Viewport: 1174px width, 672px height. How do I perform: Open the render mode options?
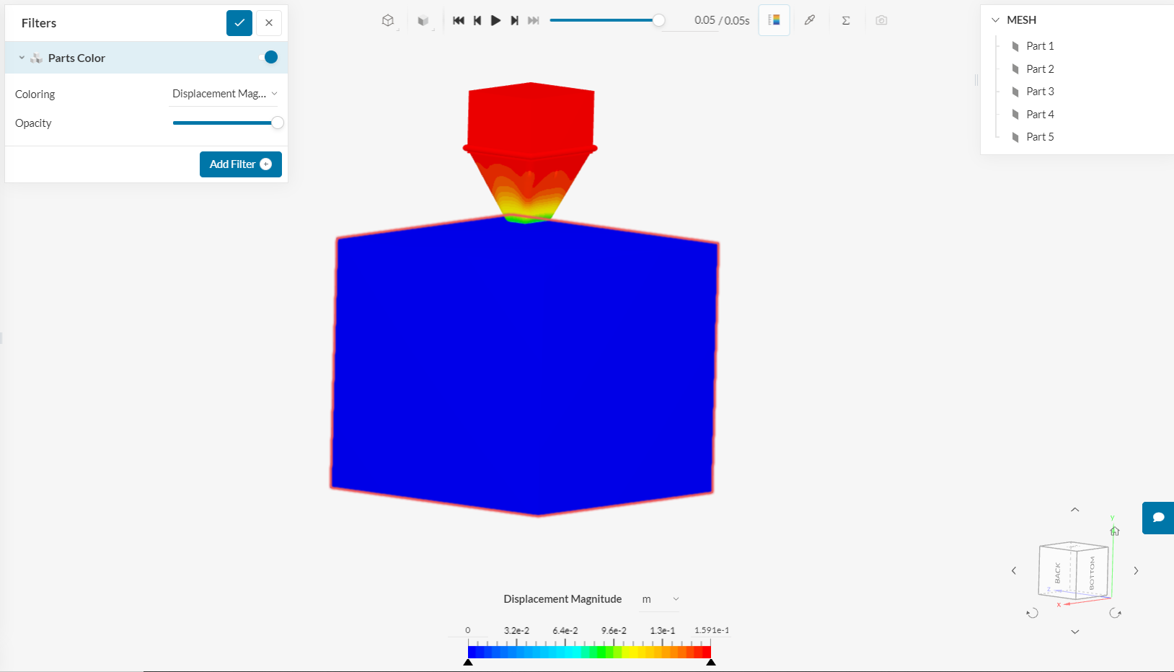coord(423,21)
